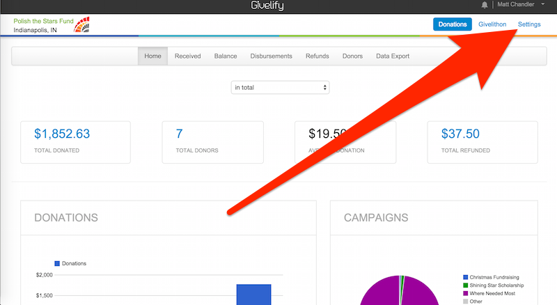The image size is (557, 305).
Task: Click the $1,852.63 total donated card
Action: (75, 142)
